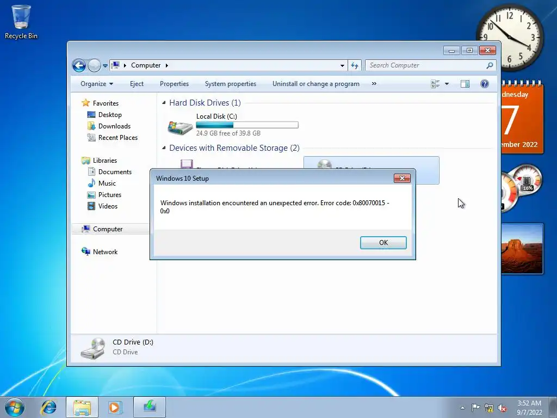Click the network tray icon

(489, 408)
